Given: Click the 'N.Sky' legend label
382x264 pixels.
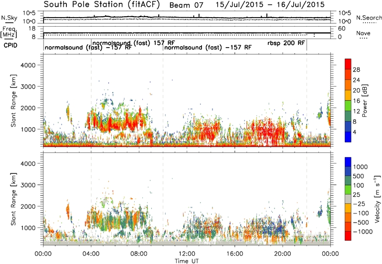Looking at the screenshot, I should coord(9,18).
